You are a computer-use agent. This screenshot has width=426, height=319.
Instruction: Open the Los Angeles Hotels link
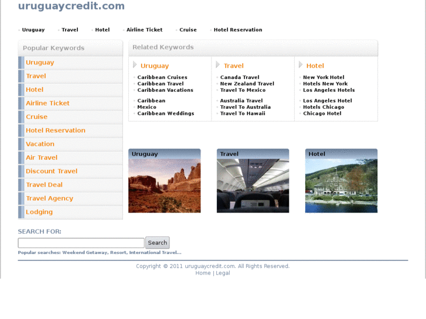(329, 90)
